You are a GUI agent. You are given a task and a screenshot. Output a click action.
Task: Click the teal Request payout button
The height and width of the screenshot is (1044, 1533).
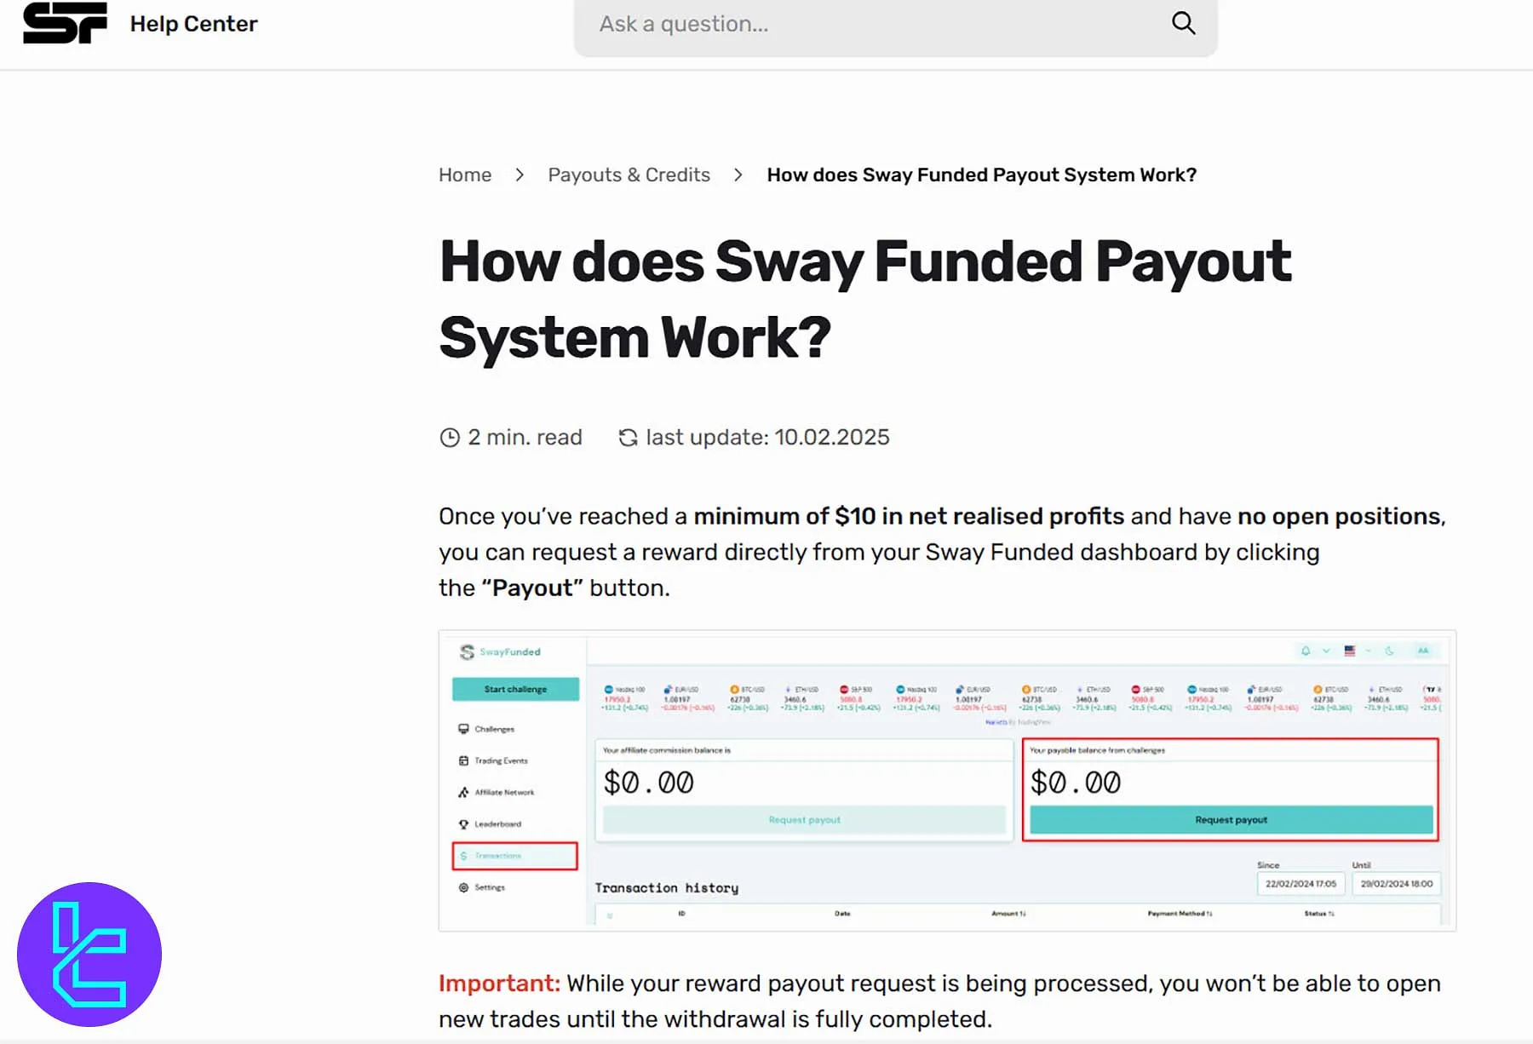click(x=1230, y=819)
